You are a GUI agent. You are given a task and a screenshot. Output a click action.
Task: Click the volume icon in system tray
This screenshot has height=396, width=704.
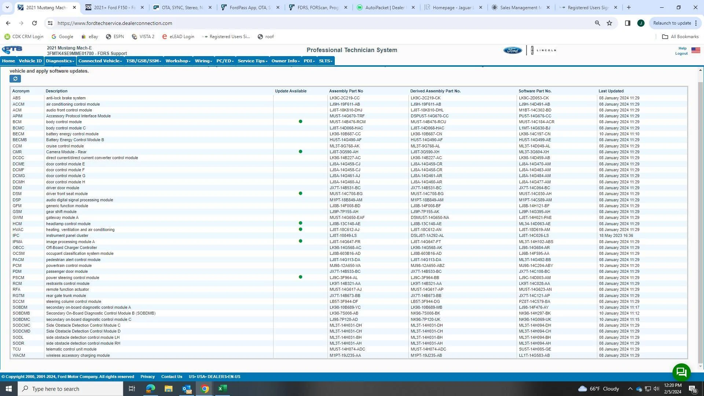point(656,389)
